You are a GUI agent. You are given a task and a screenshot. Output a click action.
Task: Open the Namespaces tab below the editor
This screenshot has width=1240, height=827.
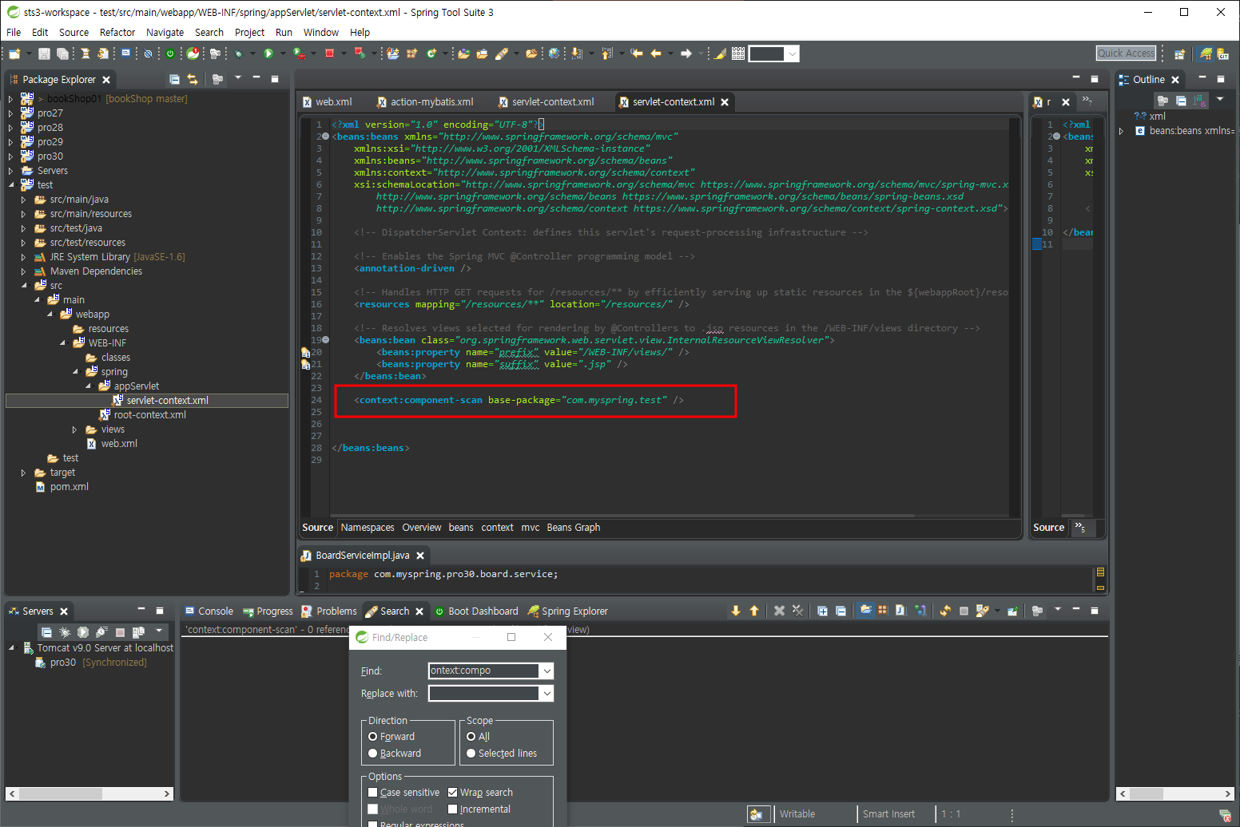368,528
